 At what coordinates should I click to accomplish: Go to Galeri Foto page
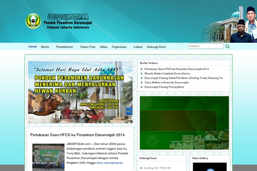(x=88, y=47)
